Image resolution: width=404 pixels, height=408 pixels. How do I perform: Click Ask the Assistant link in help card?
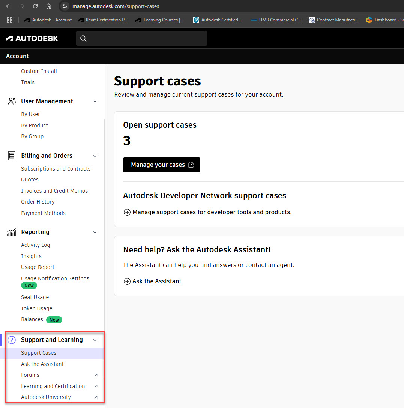coord(157,281)
